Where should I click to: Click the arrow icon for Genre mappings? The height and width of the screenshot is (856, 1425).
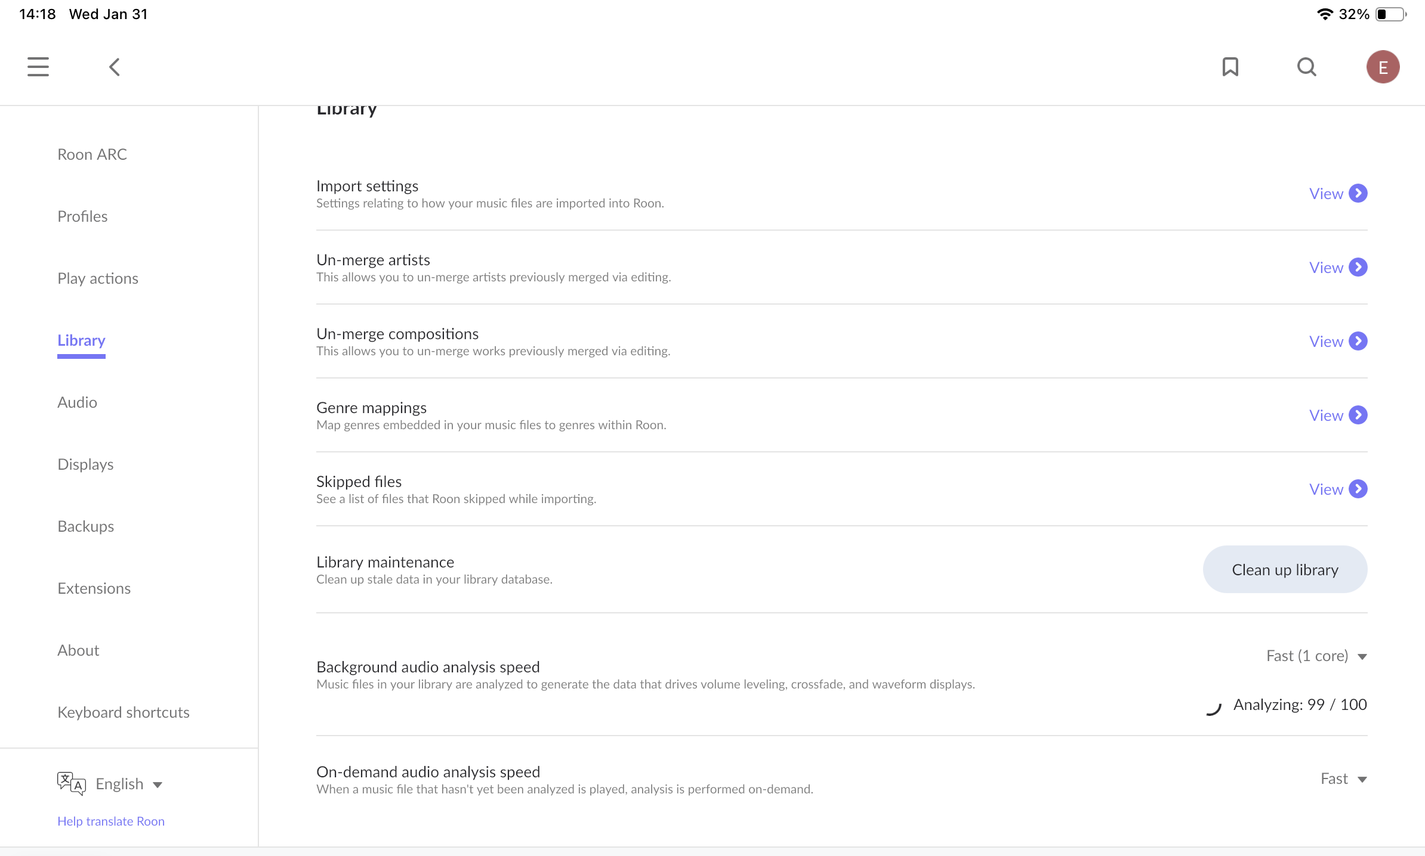coord(1358,415)
